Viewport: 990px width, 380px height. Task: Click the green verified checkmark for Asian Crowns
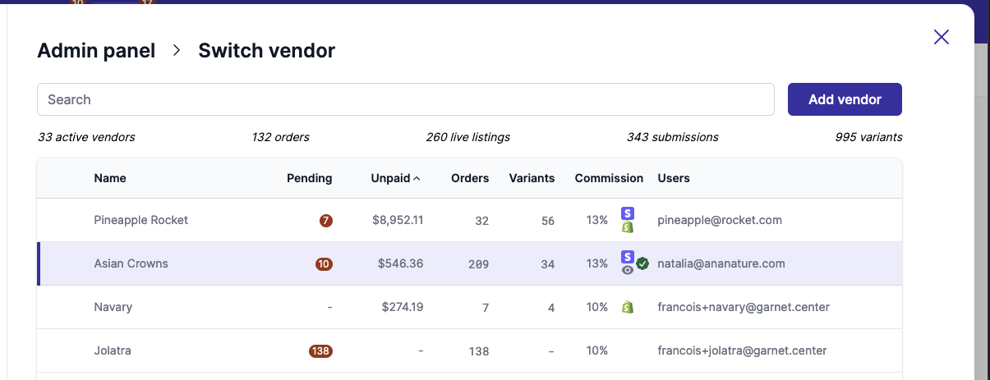[x=642, y=263]
